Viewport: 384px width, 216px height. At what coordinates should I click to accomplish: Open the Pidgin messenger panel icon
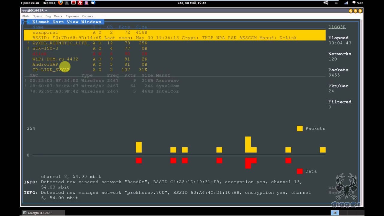pos(87,3)
